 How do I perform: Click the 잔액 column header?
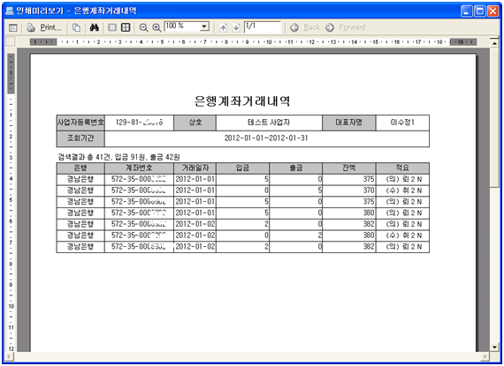[x=348, y=168]
